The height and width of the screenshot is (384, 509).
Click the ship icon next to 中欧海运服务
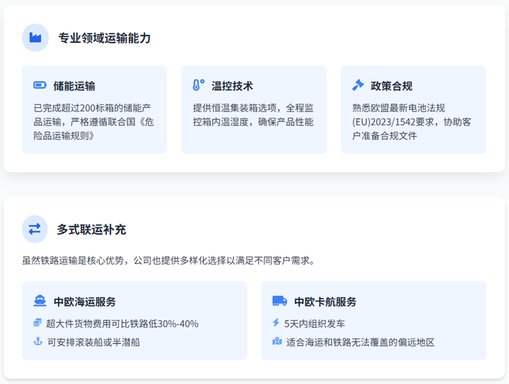point(40,301)
